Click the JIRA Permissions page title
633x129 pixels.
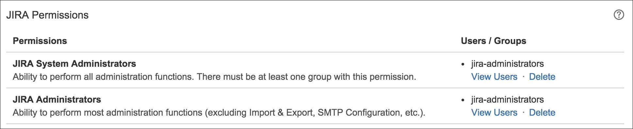point(47,15)
